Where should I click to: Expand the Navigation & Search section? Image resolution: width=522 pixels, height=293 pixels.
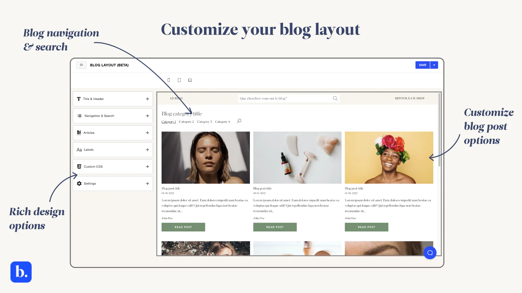coord(113,116)
